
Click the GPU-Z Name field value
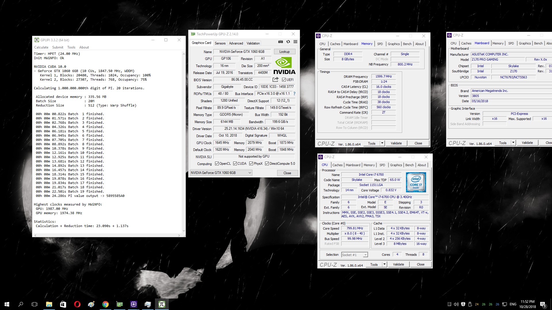[x=242, y=52]
